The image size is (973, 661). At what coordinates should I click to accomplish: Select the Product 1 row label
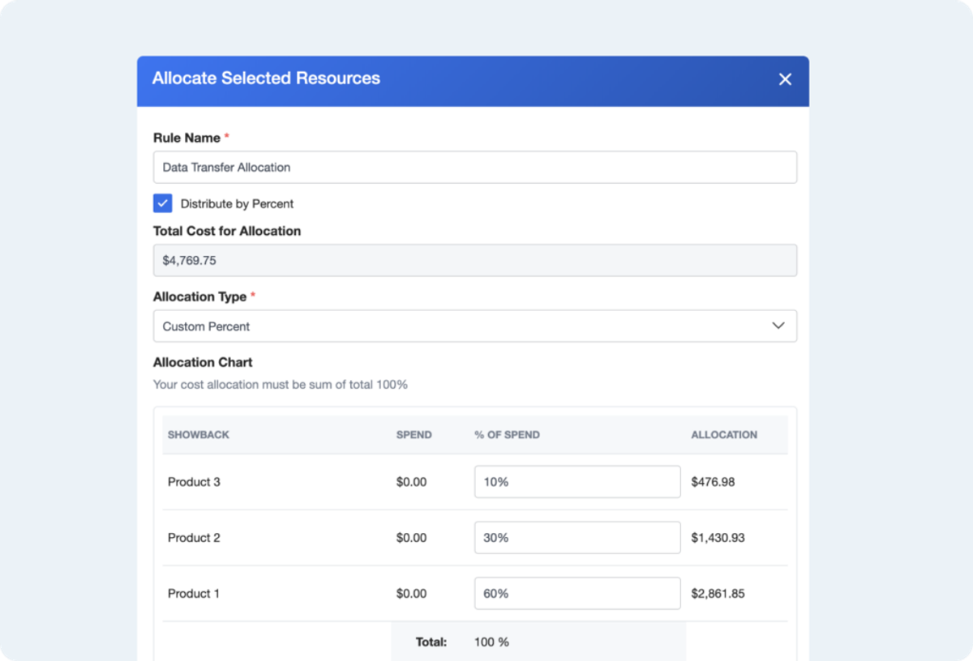[x=194, y=594]
